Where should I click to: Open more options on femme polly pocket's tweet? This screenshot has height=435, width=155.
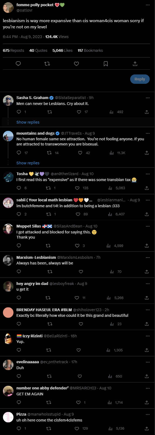(x=148, y=5)
